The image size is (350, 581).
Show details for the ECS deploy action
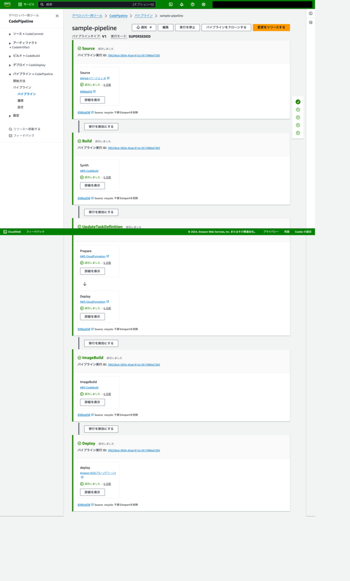coord(92,492)
